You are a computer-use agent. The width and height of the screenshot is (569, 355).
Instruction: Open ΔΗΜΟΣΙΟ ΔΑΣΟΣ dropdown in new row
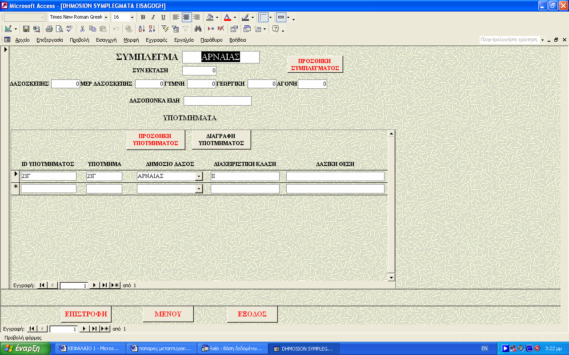click(x=199, y=189)
